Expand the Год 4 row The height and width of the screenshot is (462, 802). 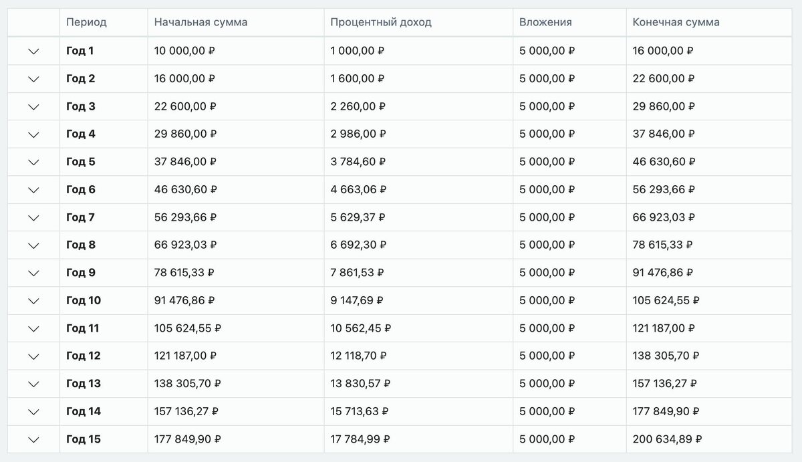[33, 134]
